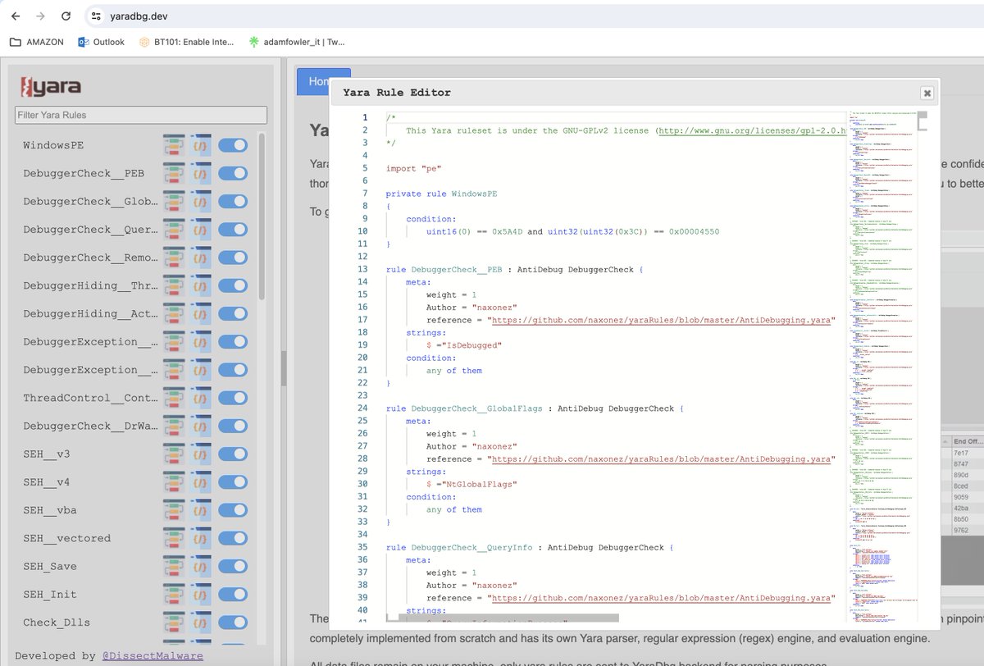Turn off DebuggerCheck__Quer… rule switch
The height and width of the screenshot is (666, 984).
[x=233, y=229]
